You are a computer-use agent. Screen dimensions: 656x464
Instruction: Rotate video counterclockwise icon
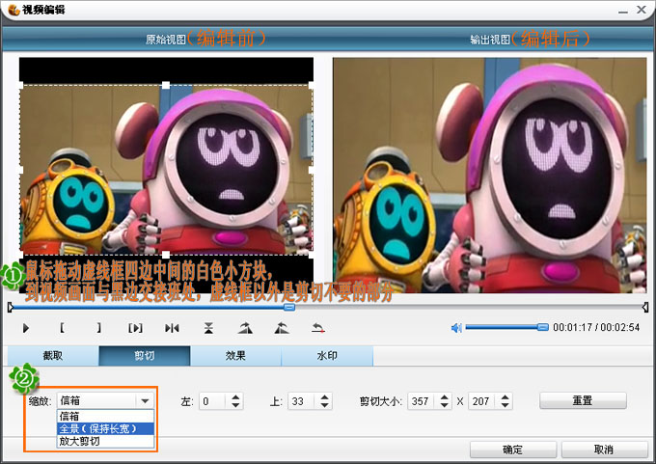282,328
